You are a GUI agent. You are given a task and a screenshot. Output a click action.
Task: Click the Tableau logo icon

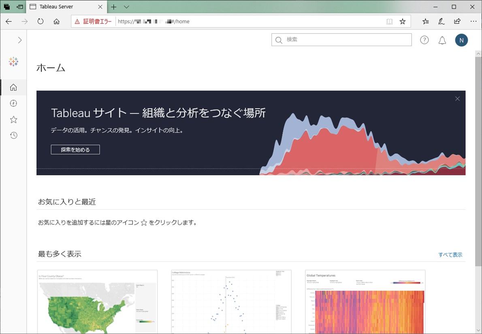click(x=13, y=62)
